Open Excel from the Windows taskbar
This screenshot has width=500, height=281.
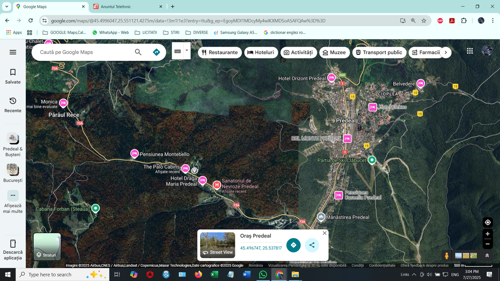[x=214, y=274]
